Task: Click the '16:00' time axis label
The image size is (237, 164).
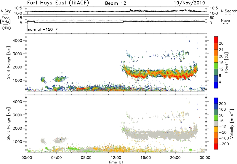Action: 145,158
